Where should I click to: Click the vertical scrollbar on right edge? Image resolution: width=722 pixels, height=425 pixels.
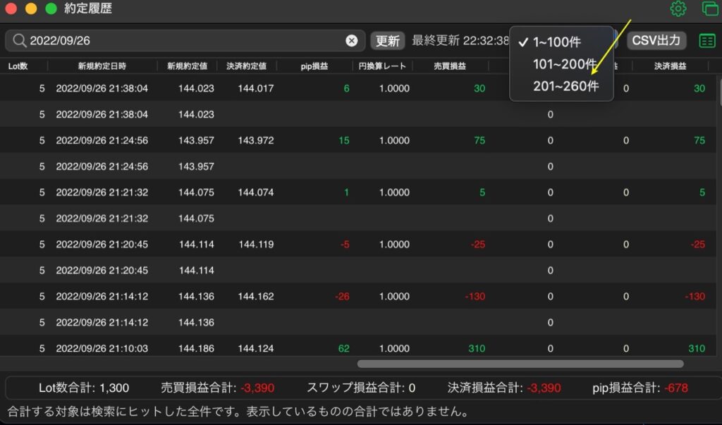tap(720, 91)
